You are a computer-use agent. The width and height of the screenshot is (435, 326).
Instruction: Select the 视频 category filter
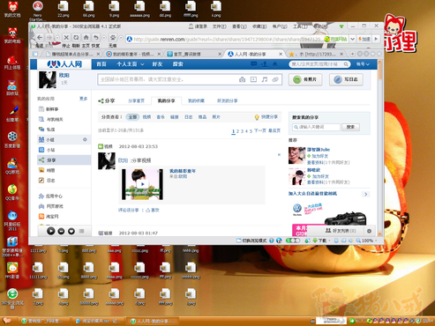click(146, 117)
